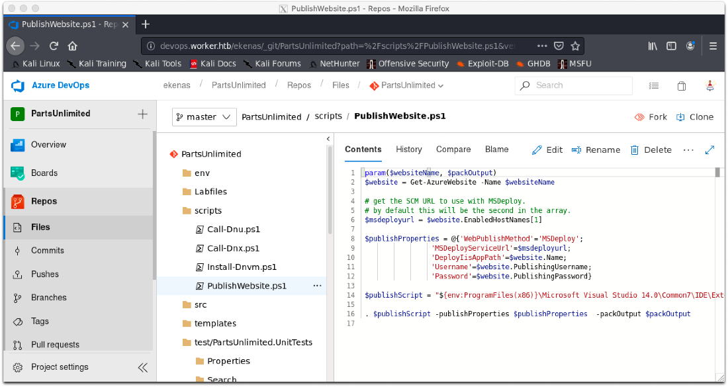
Task: Click the Rename file button
Action: (596, 150)
